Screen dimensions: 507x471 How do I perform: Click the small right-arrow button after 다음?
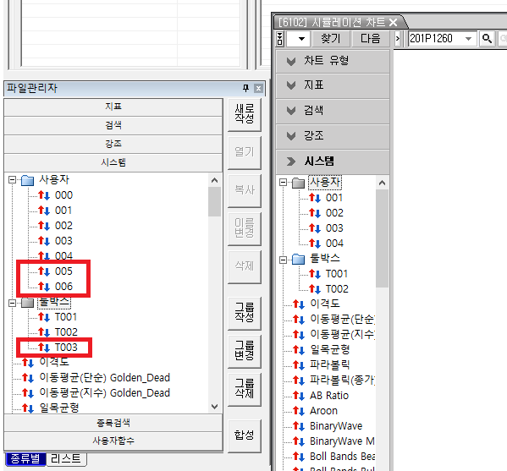pyautogui.click(x=397, y=39)
